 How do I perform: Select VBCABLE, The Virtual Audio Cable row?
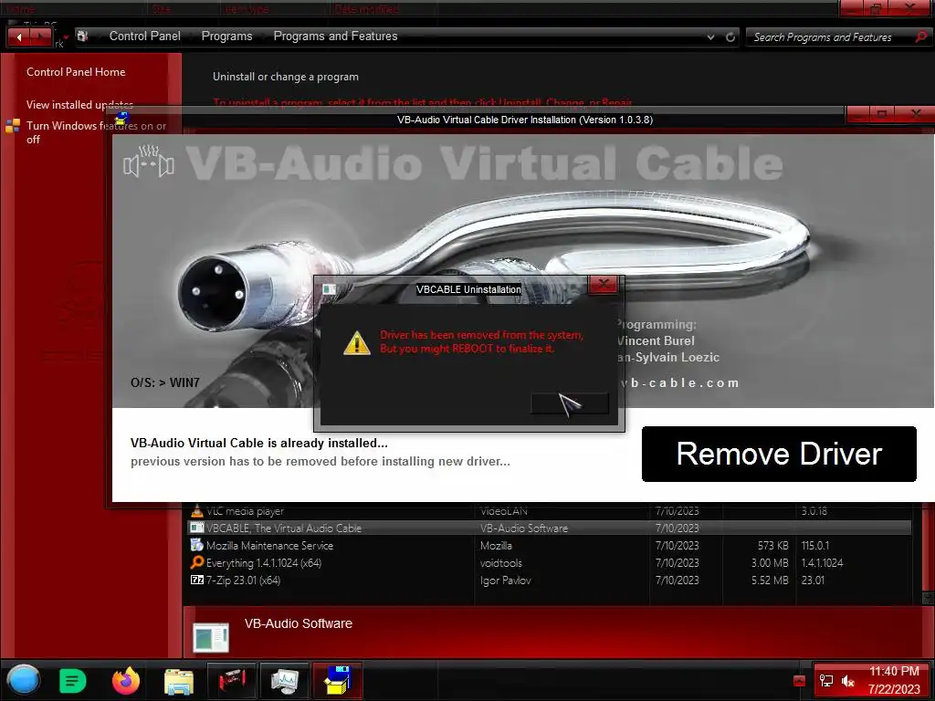[x=549, y=528]
